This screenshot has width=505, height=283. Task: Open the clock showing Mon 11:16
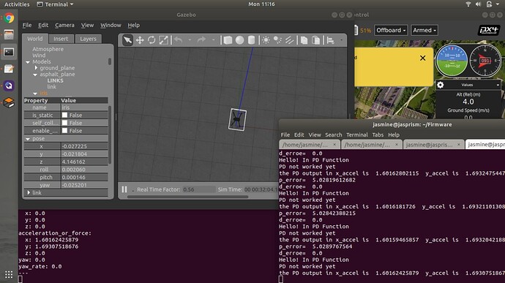coord(261,4)
